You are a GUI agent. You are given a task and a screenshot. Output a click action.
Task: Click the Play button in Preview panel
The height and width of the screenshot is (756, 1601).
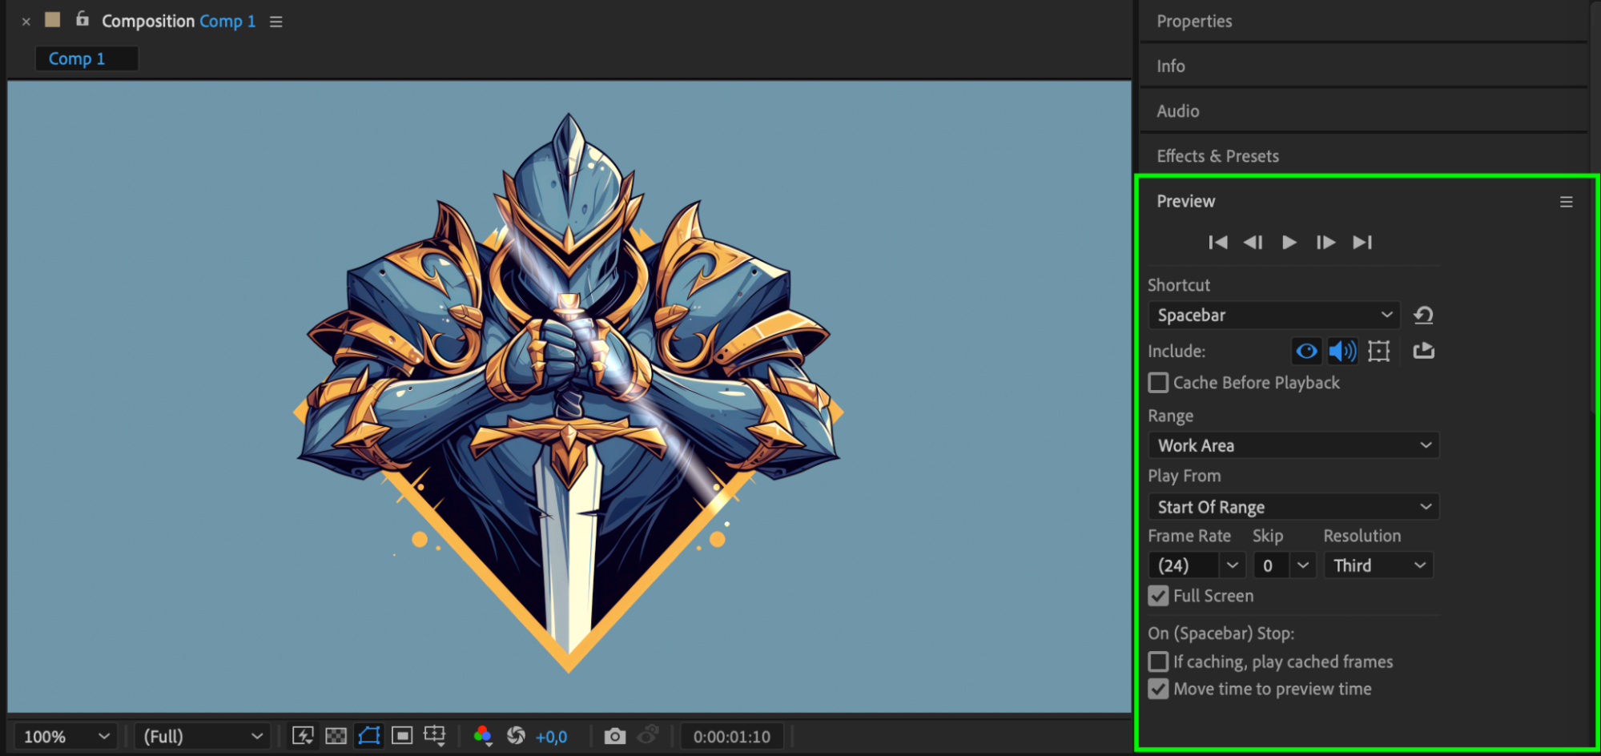(x=1289, y=243)
